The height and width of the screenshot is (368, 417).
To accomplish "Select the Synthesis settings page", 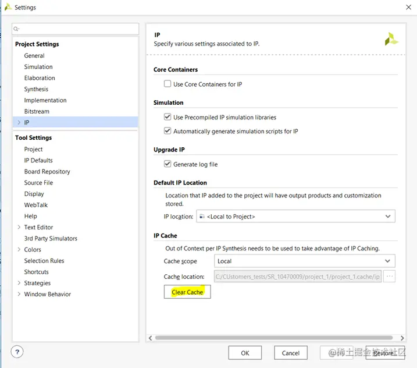I will coord(36,89).
